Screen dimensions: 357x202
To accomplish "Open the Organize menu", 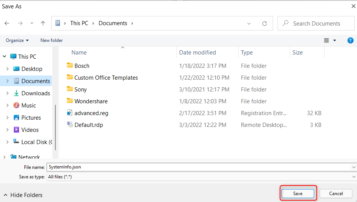I will coord(17,40).
